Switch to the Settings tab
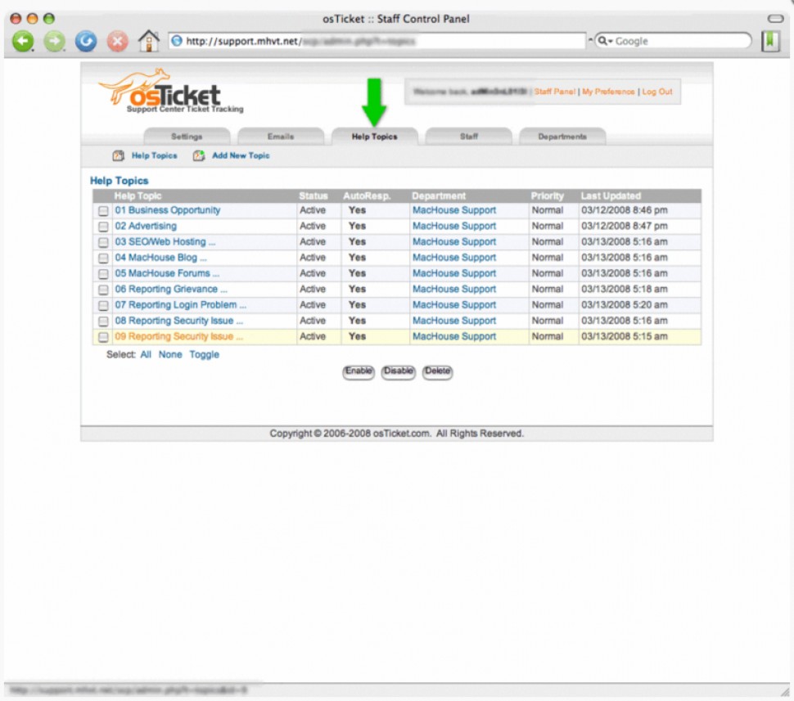This screenshot has height=701, width=794. coord(187,137)
